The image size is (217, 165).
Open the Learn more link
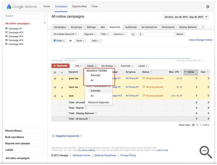pos(162,150)
